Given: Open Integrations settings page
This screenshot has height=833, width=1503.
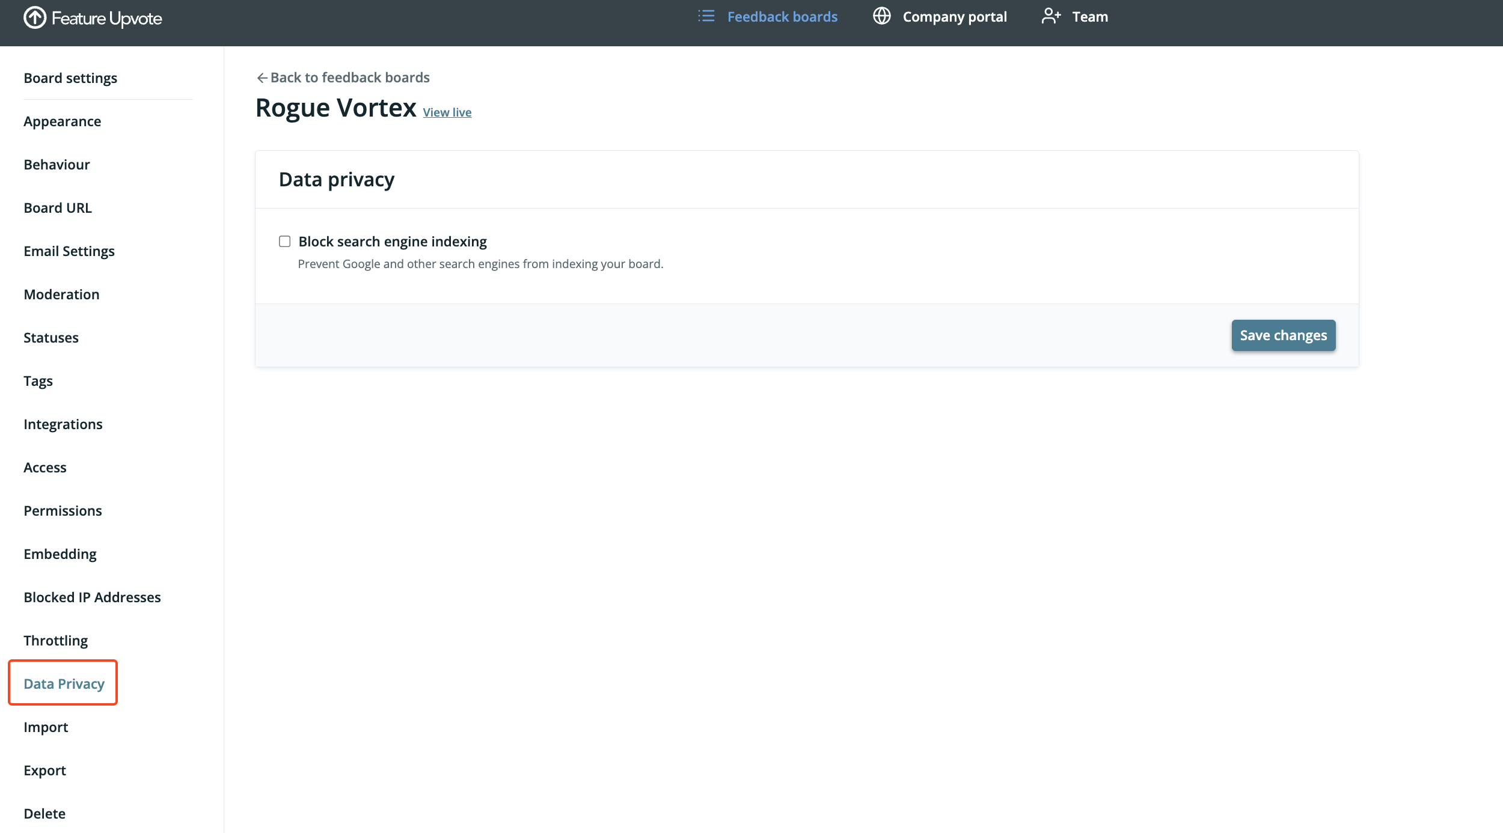Looking at the screenshot, I should coord(63,424).
